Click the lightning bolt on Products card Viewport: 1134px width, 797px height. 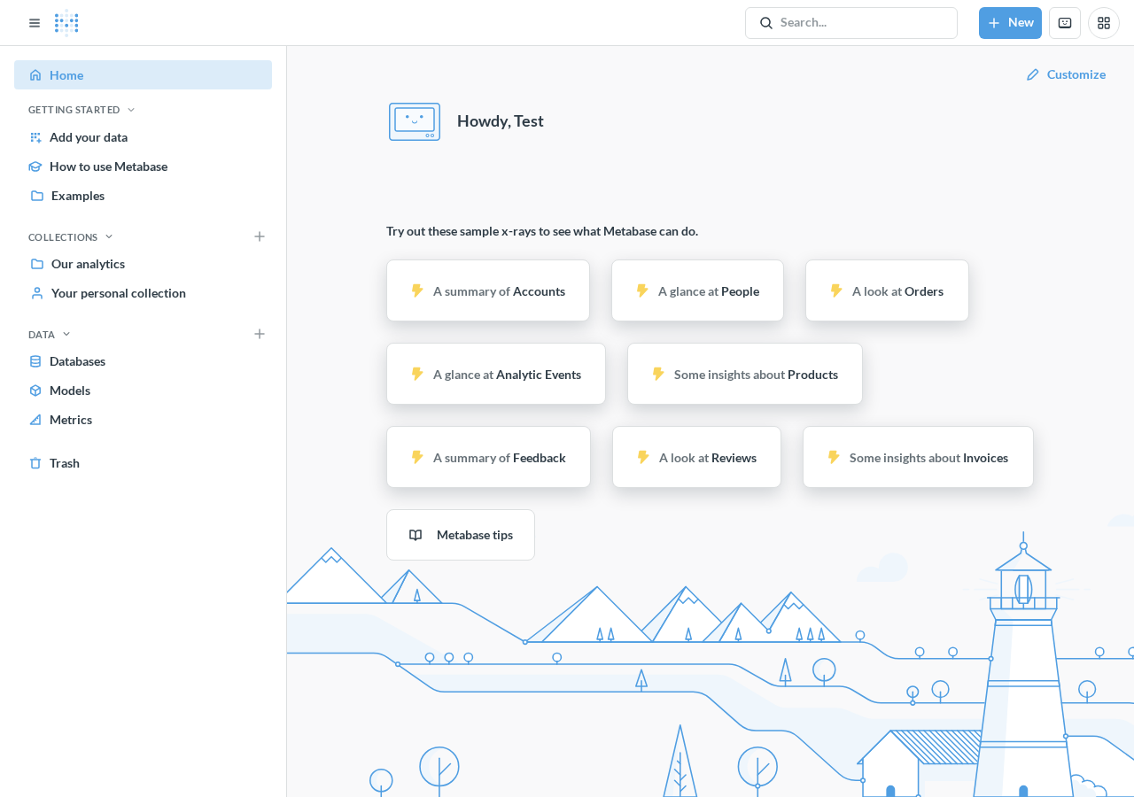tap(658, 374)
